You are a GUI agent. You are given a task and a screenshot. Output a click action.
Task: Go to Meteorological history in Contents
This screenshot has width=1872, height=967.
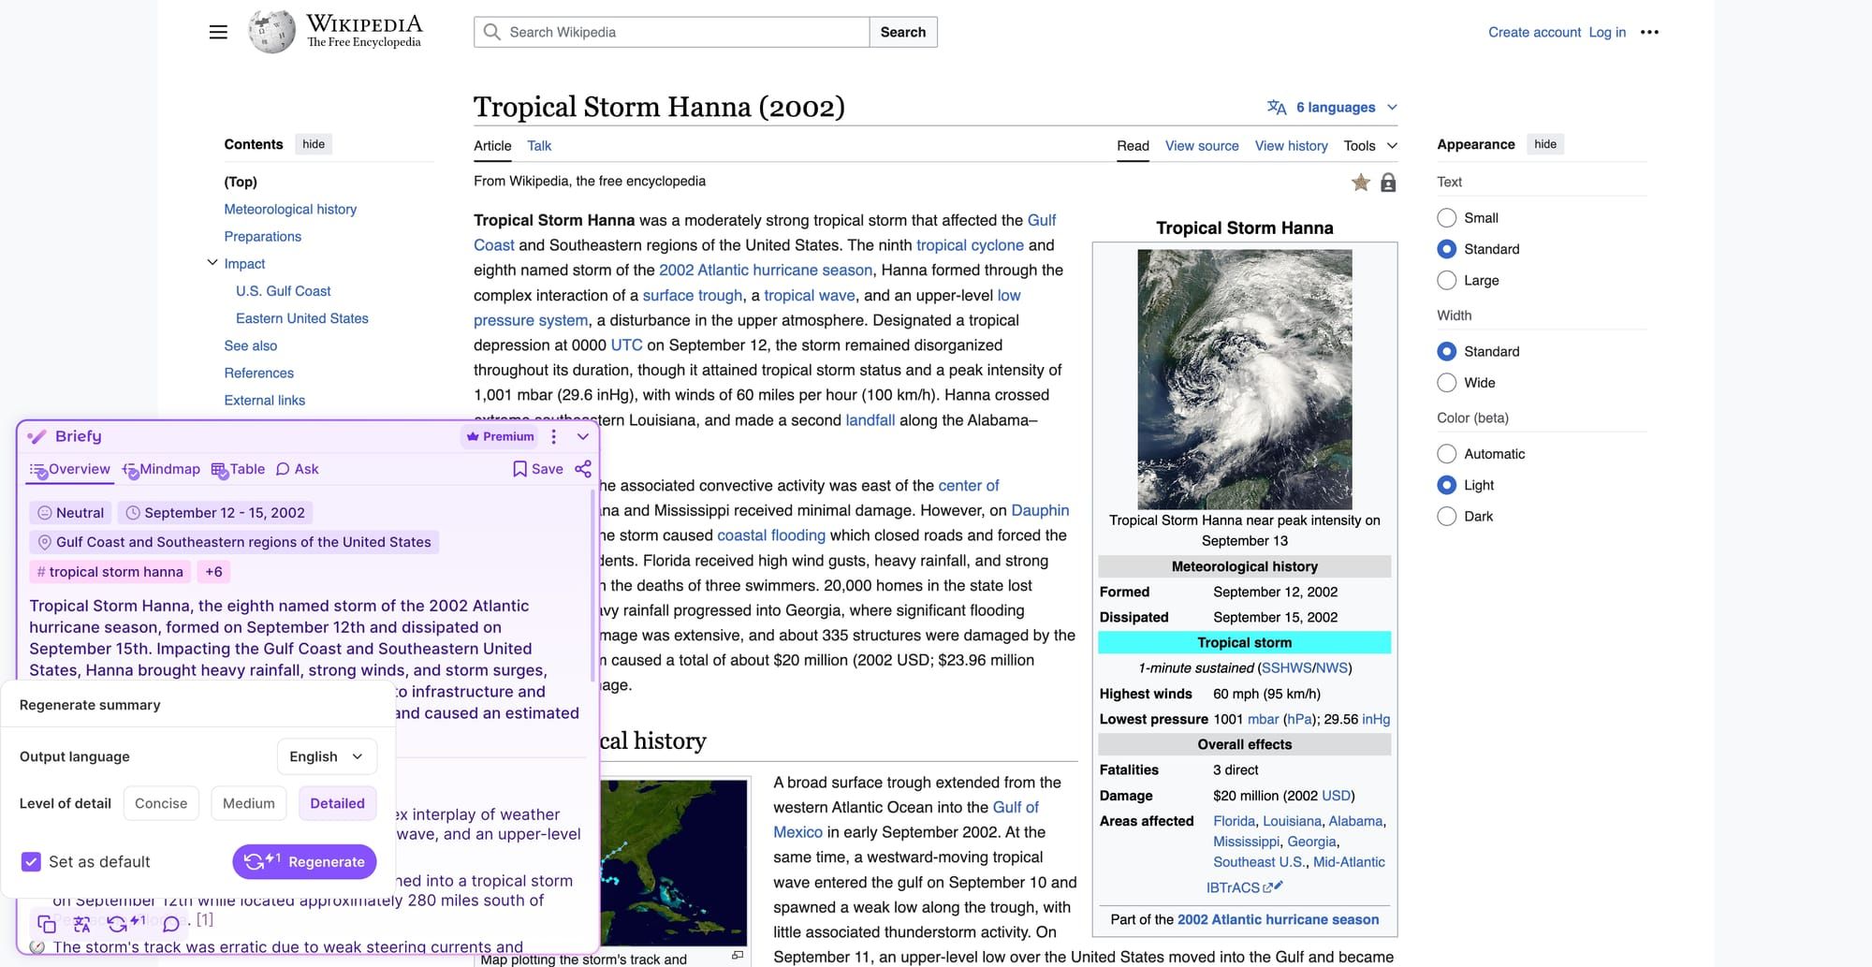pos(290,209)
